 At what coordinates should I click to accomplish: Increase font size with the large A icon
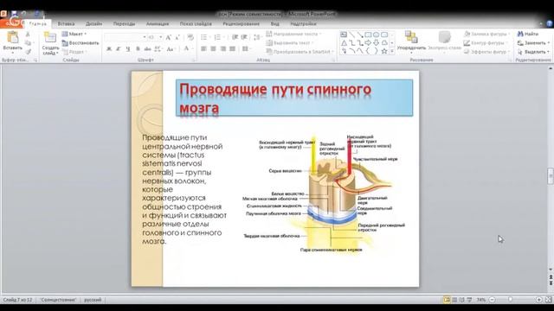(168, 37)
